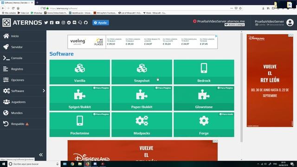This screenshot has height=167, width=297.
Task: Open Aternos Reddit icon
Action: tap(69, 23)
